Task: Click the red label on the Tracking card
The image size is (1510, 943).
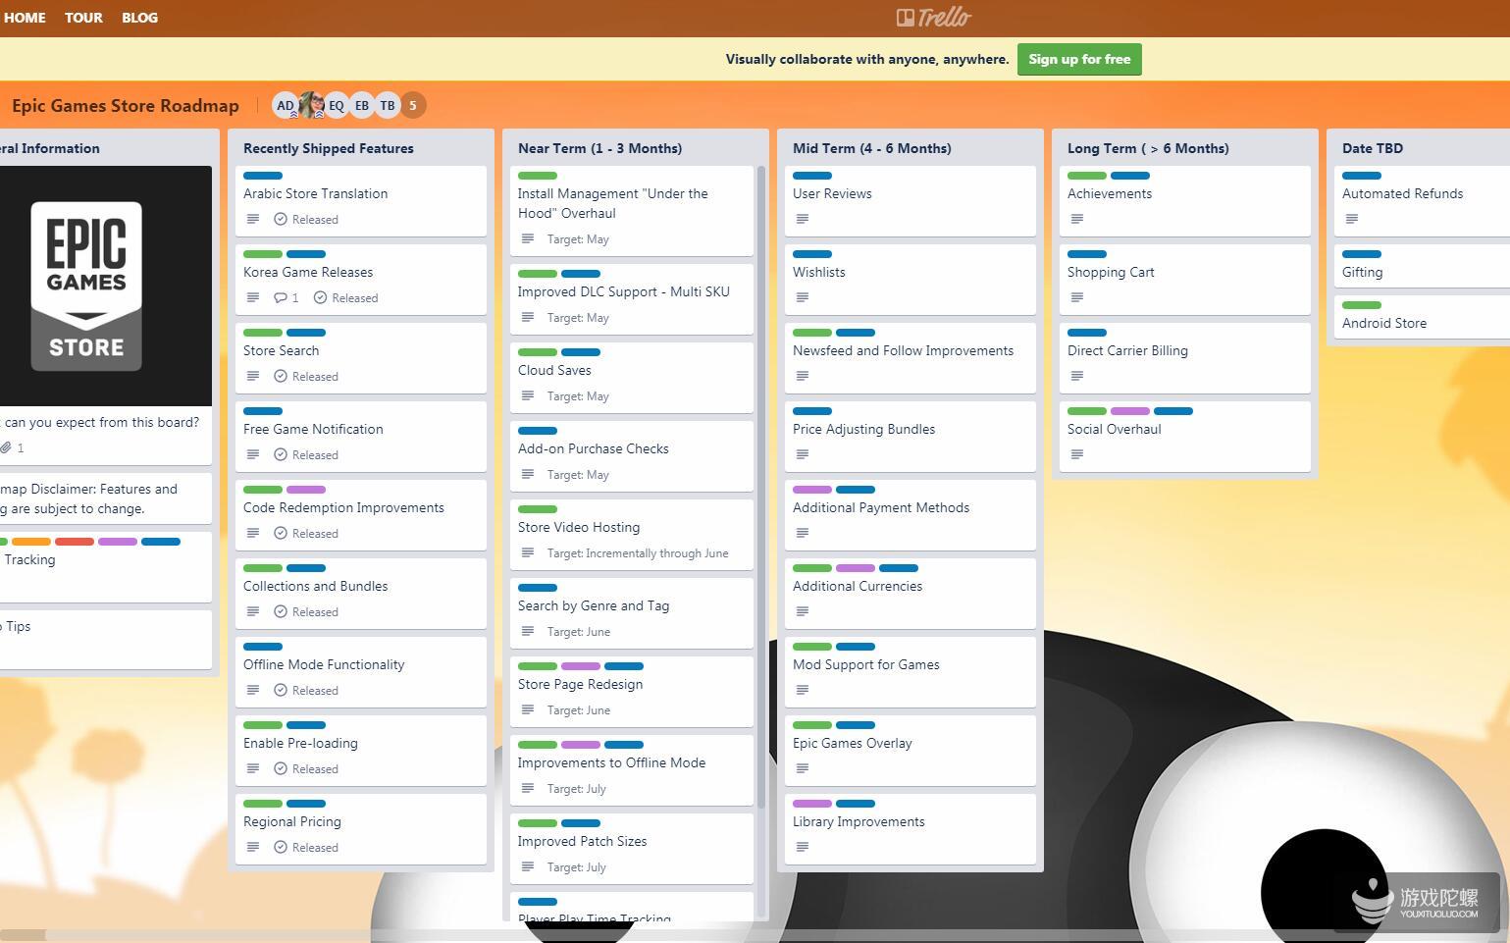Action: click(x=75, y=542)
